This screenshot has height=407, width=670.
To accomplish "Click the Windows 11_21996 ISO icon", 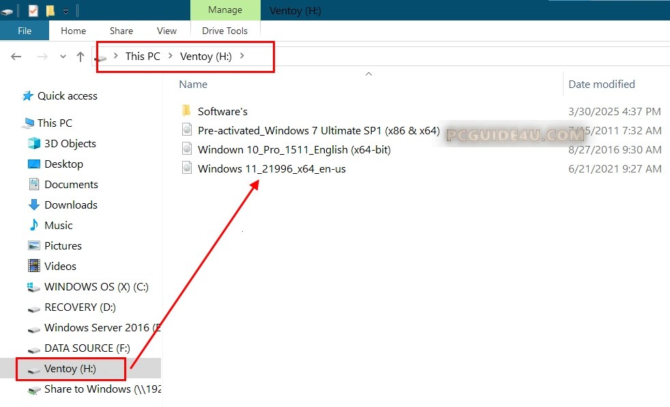I will click(x=187, y=168).
